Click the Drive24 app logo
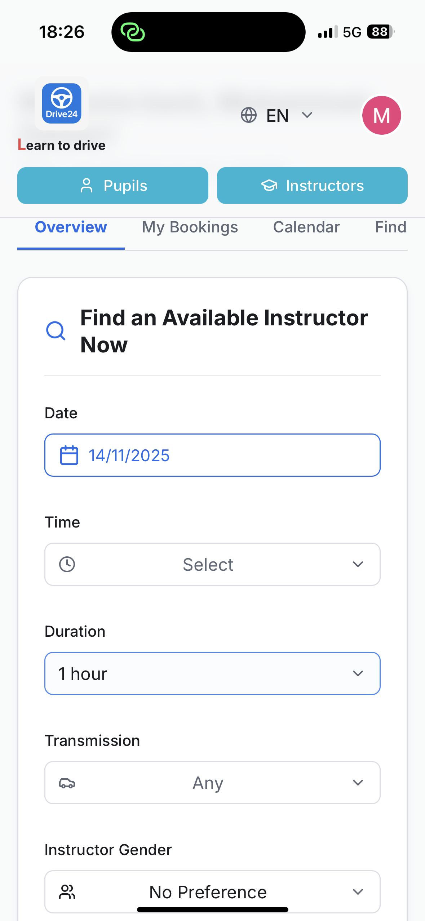Screen dimensions: 425x921 click(x=61, y=103)
